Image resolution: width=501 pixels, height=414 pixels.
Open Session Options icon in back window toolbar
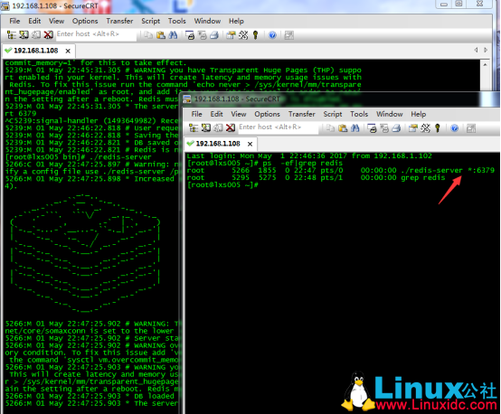tap(231, 35)
